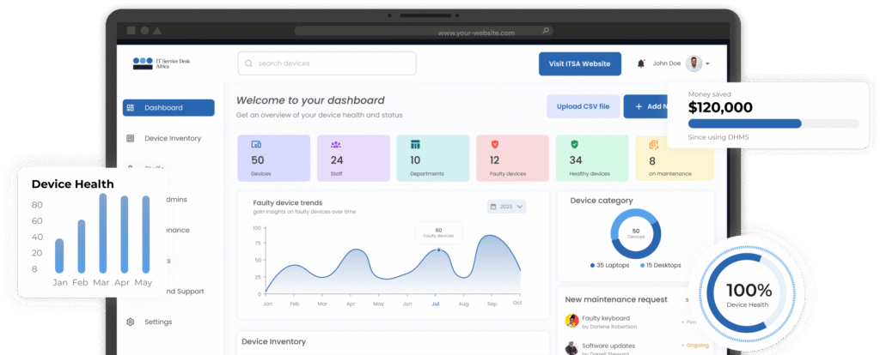Viewport: 880px width, 355px height.
Task: Click the Staff card people icon
Action: (x=335, y=145)
